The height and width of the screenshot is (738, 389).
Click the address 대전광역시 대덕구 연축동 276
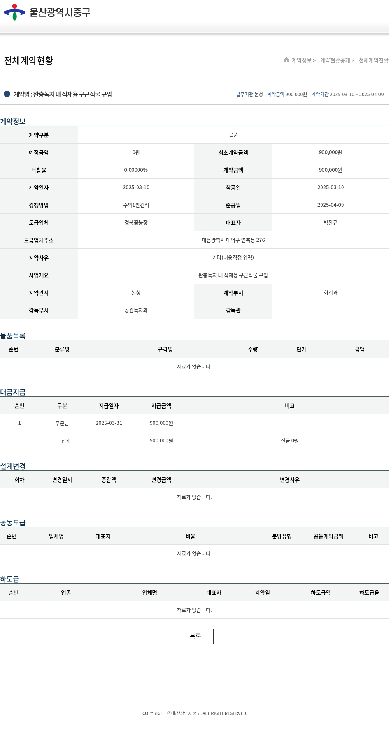(x=233, y=240)
